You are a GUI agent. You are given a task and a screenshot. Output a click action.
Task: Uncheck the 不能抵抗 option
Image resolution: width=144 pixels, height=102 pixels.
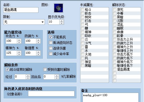pyautogui.click(x=50, y=37)
